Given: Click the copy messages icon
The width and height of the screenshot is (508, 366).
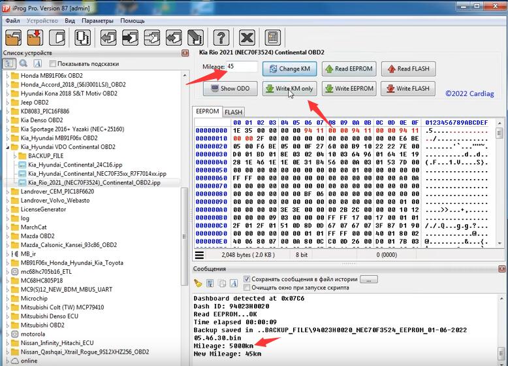Looking at the screenshot, I should (x=222, y=284).
